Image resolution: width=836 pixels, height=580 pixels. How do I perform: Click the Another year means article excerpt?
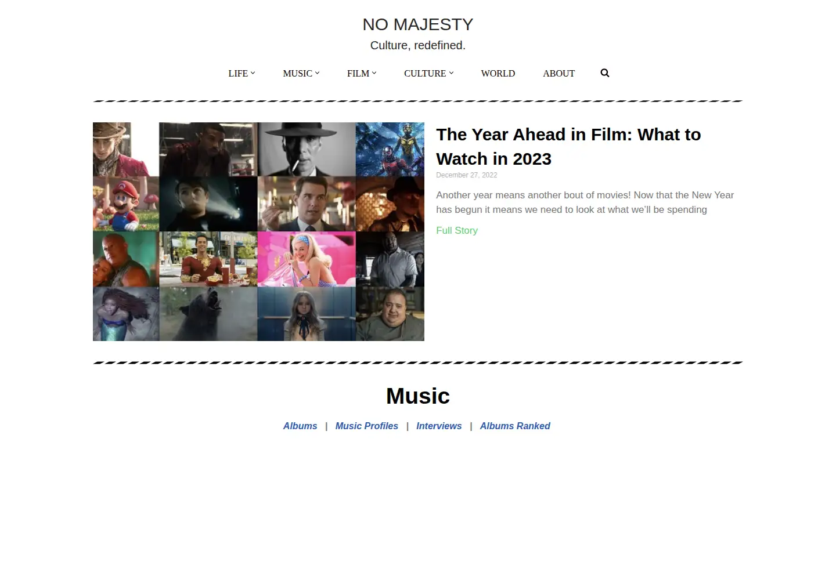click(585, 202)
